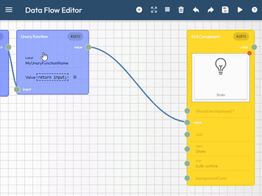Click the Unary function value output port
This screenshot has height=196, width=262.
point(88,47)
